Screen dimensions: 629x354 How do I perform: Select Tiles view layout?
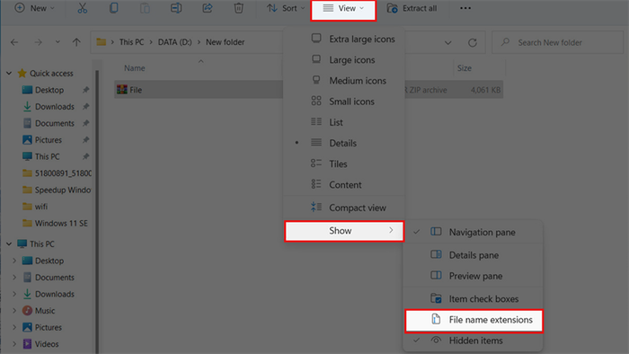click(344, 164)
